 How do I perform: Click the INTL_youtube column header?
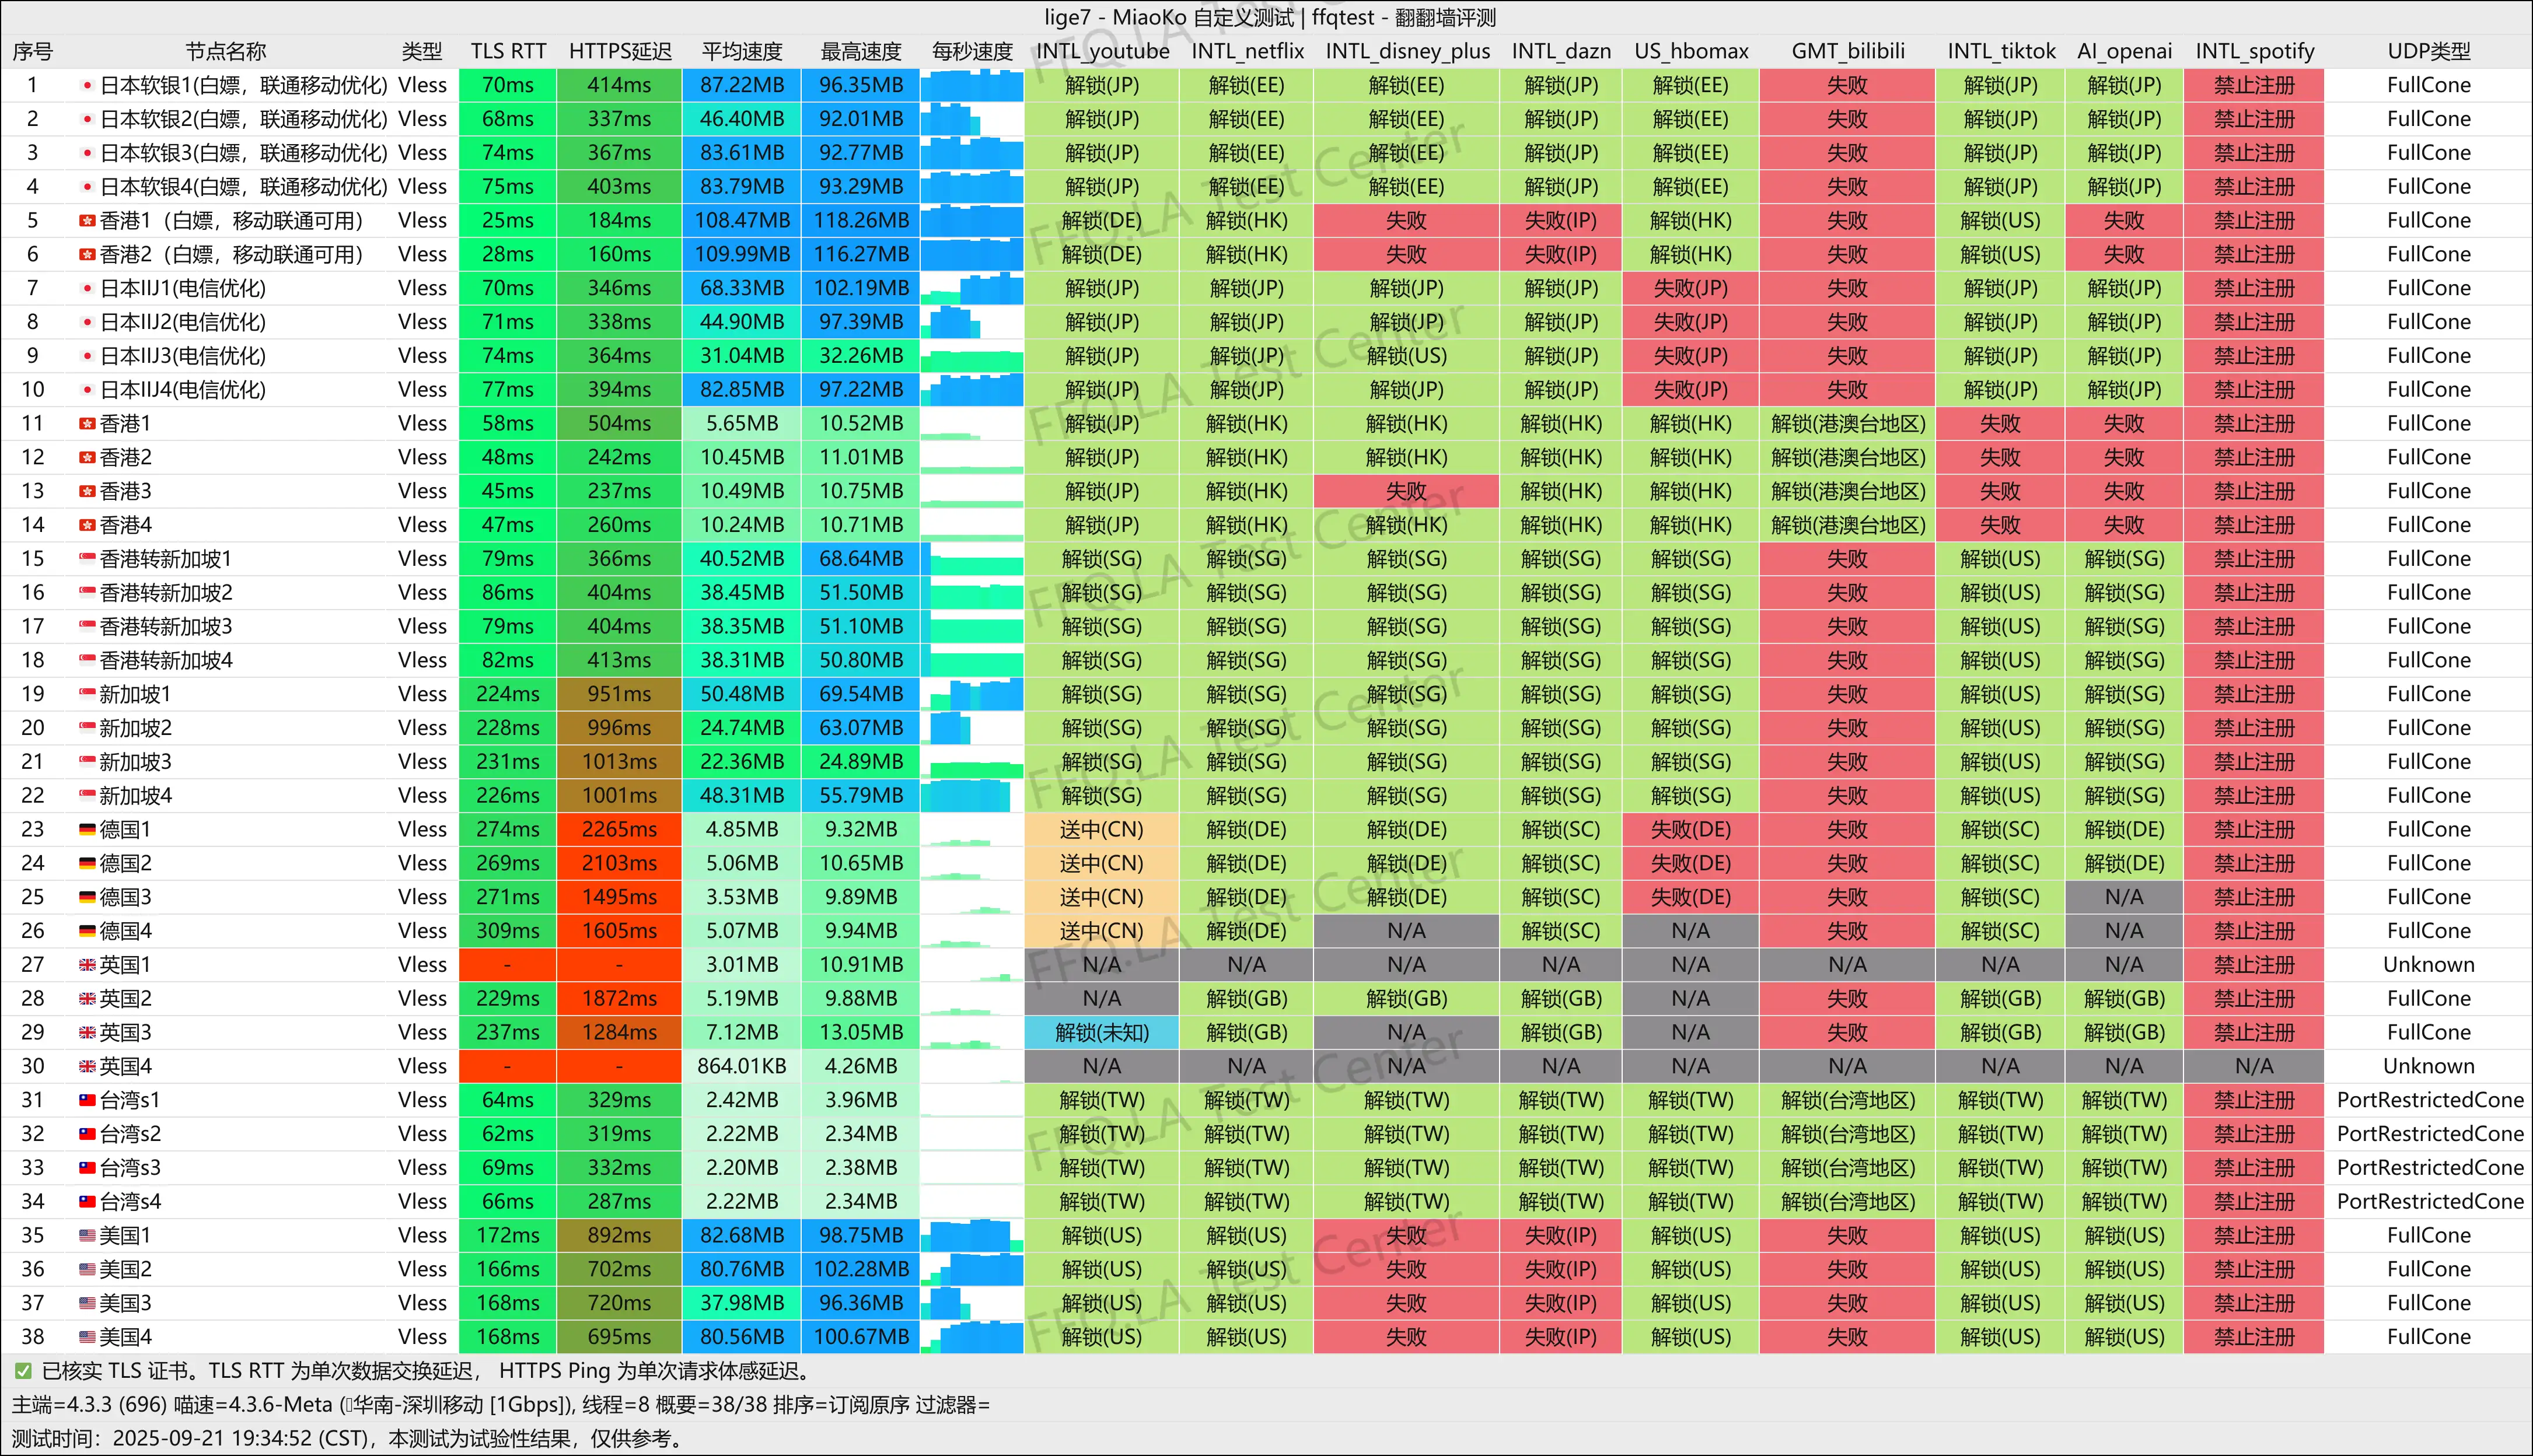(1102, 51)
